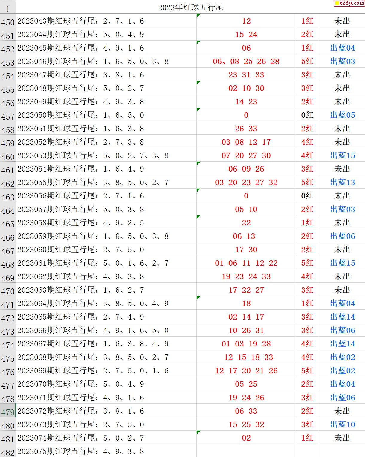The height and width of the screenshot is (457, 365).
Task: Click the 出蓝13 cell
Action: [342, 182]
